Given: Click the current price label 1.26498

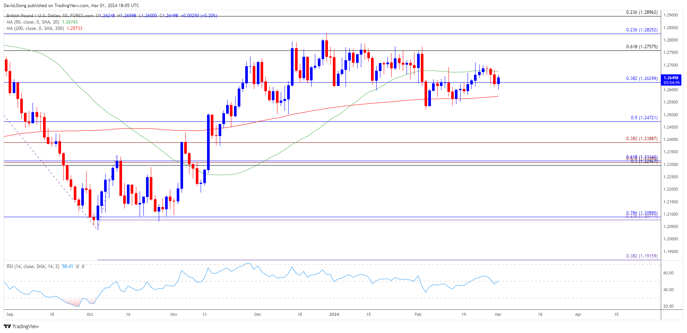Looking at the screenshot, I should [x=671, y=78].
